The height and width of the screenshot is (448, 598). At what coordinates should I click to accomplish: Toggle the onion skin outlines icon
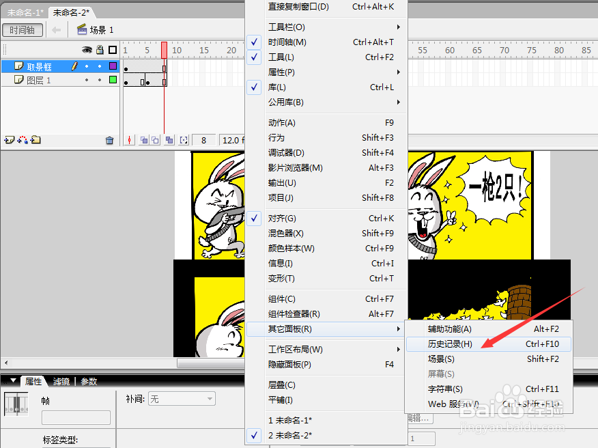click(x=155, y=141)
